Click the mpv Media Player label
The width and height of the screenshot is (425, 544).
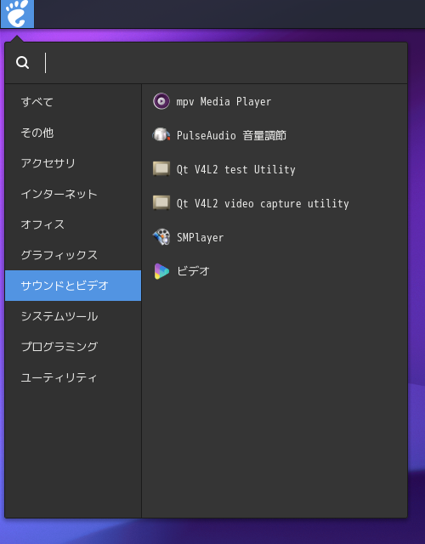click(224, 102)
